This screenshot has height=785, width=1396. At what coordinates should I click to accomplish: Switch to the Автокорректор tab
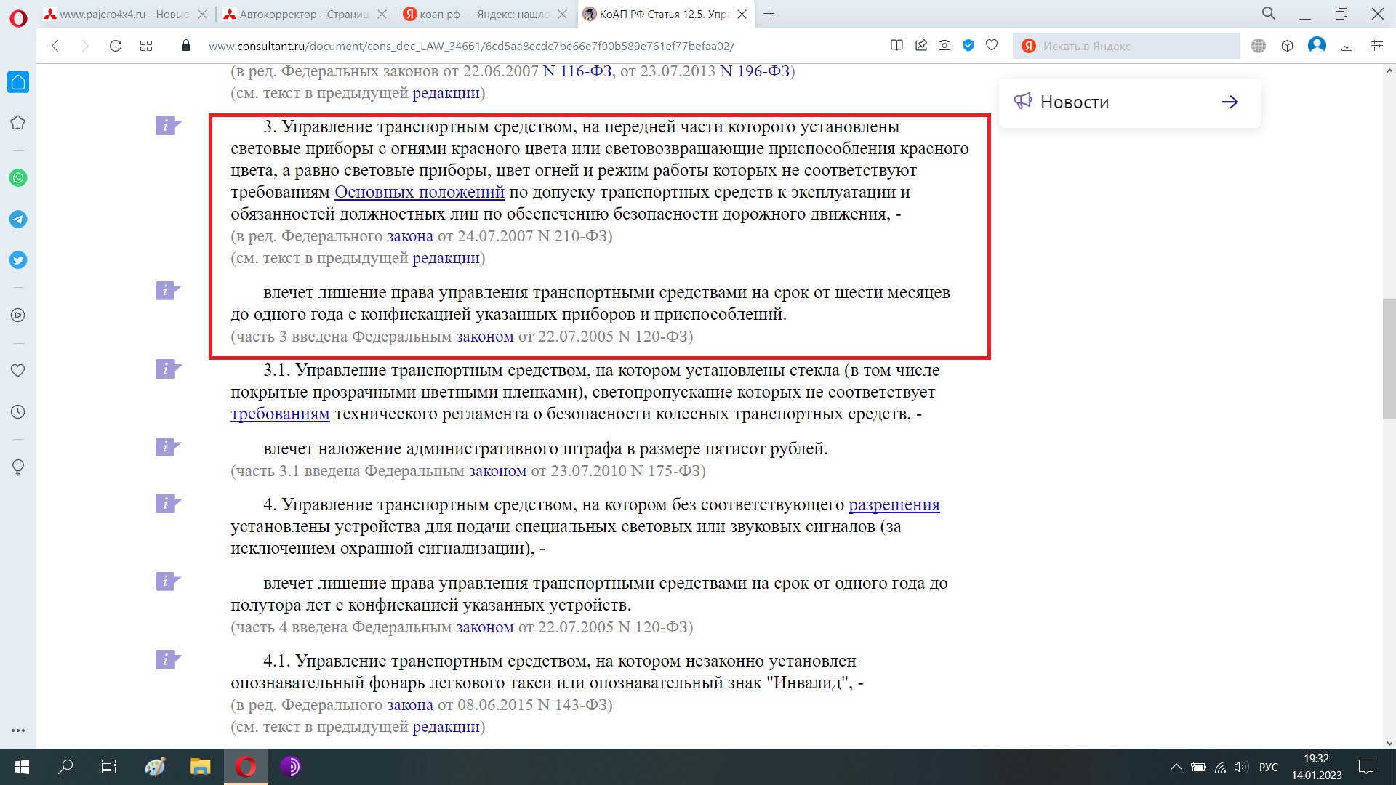[x=304, y=14]
